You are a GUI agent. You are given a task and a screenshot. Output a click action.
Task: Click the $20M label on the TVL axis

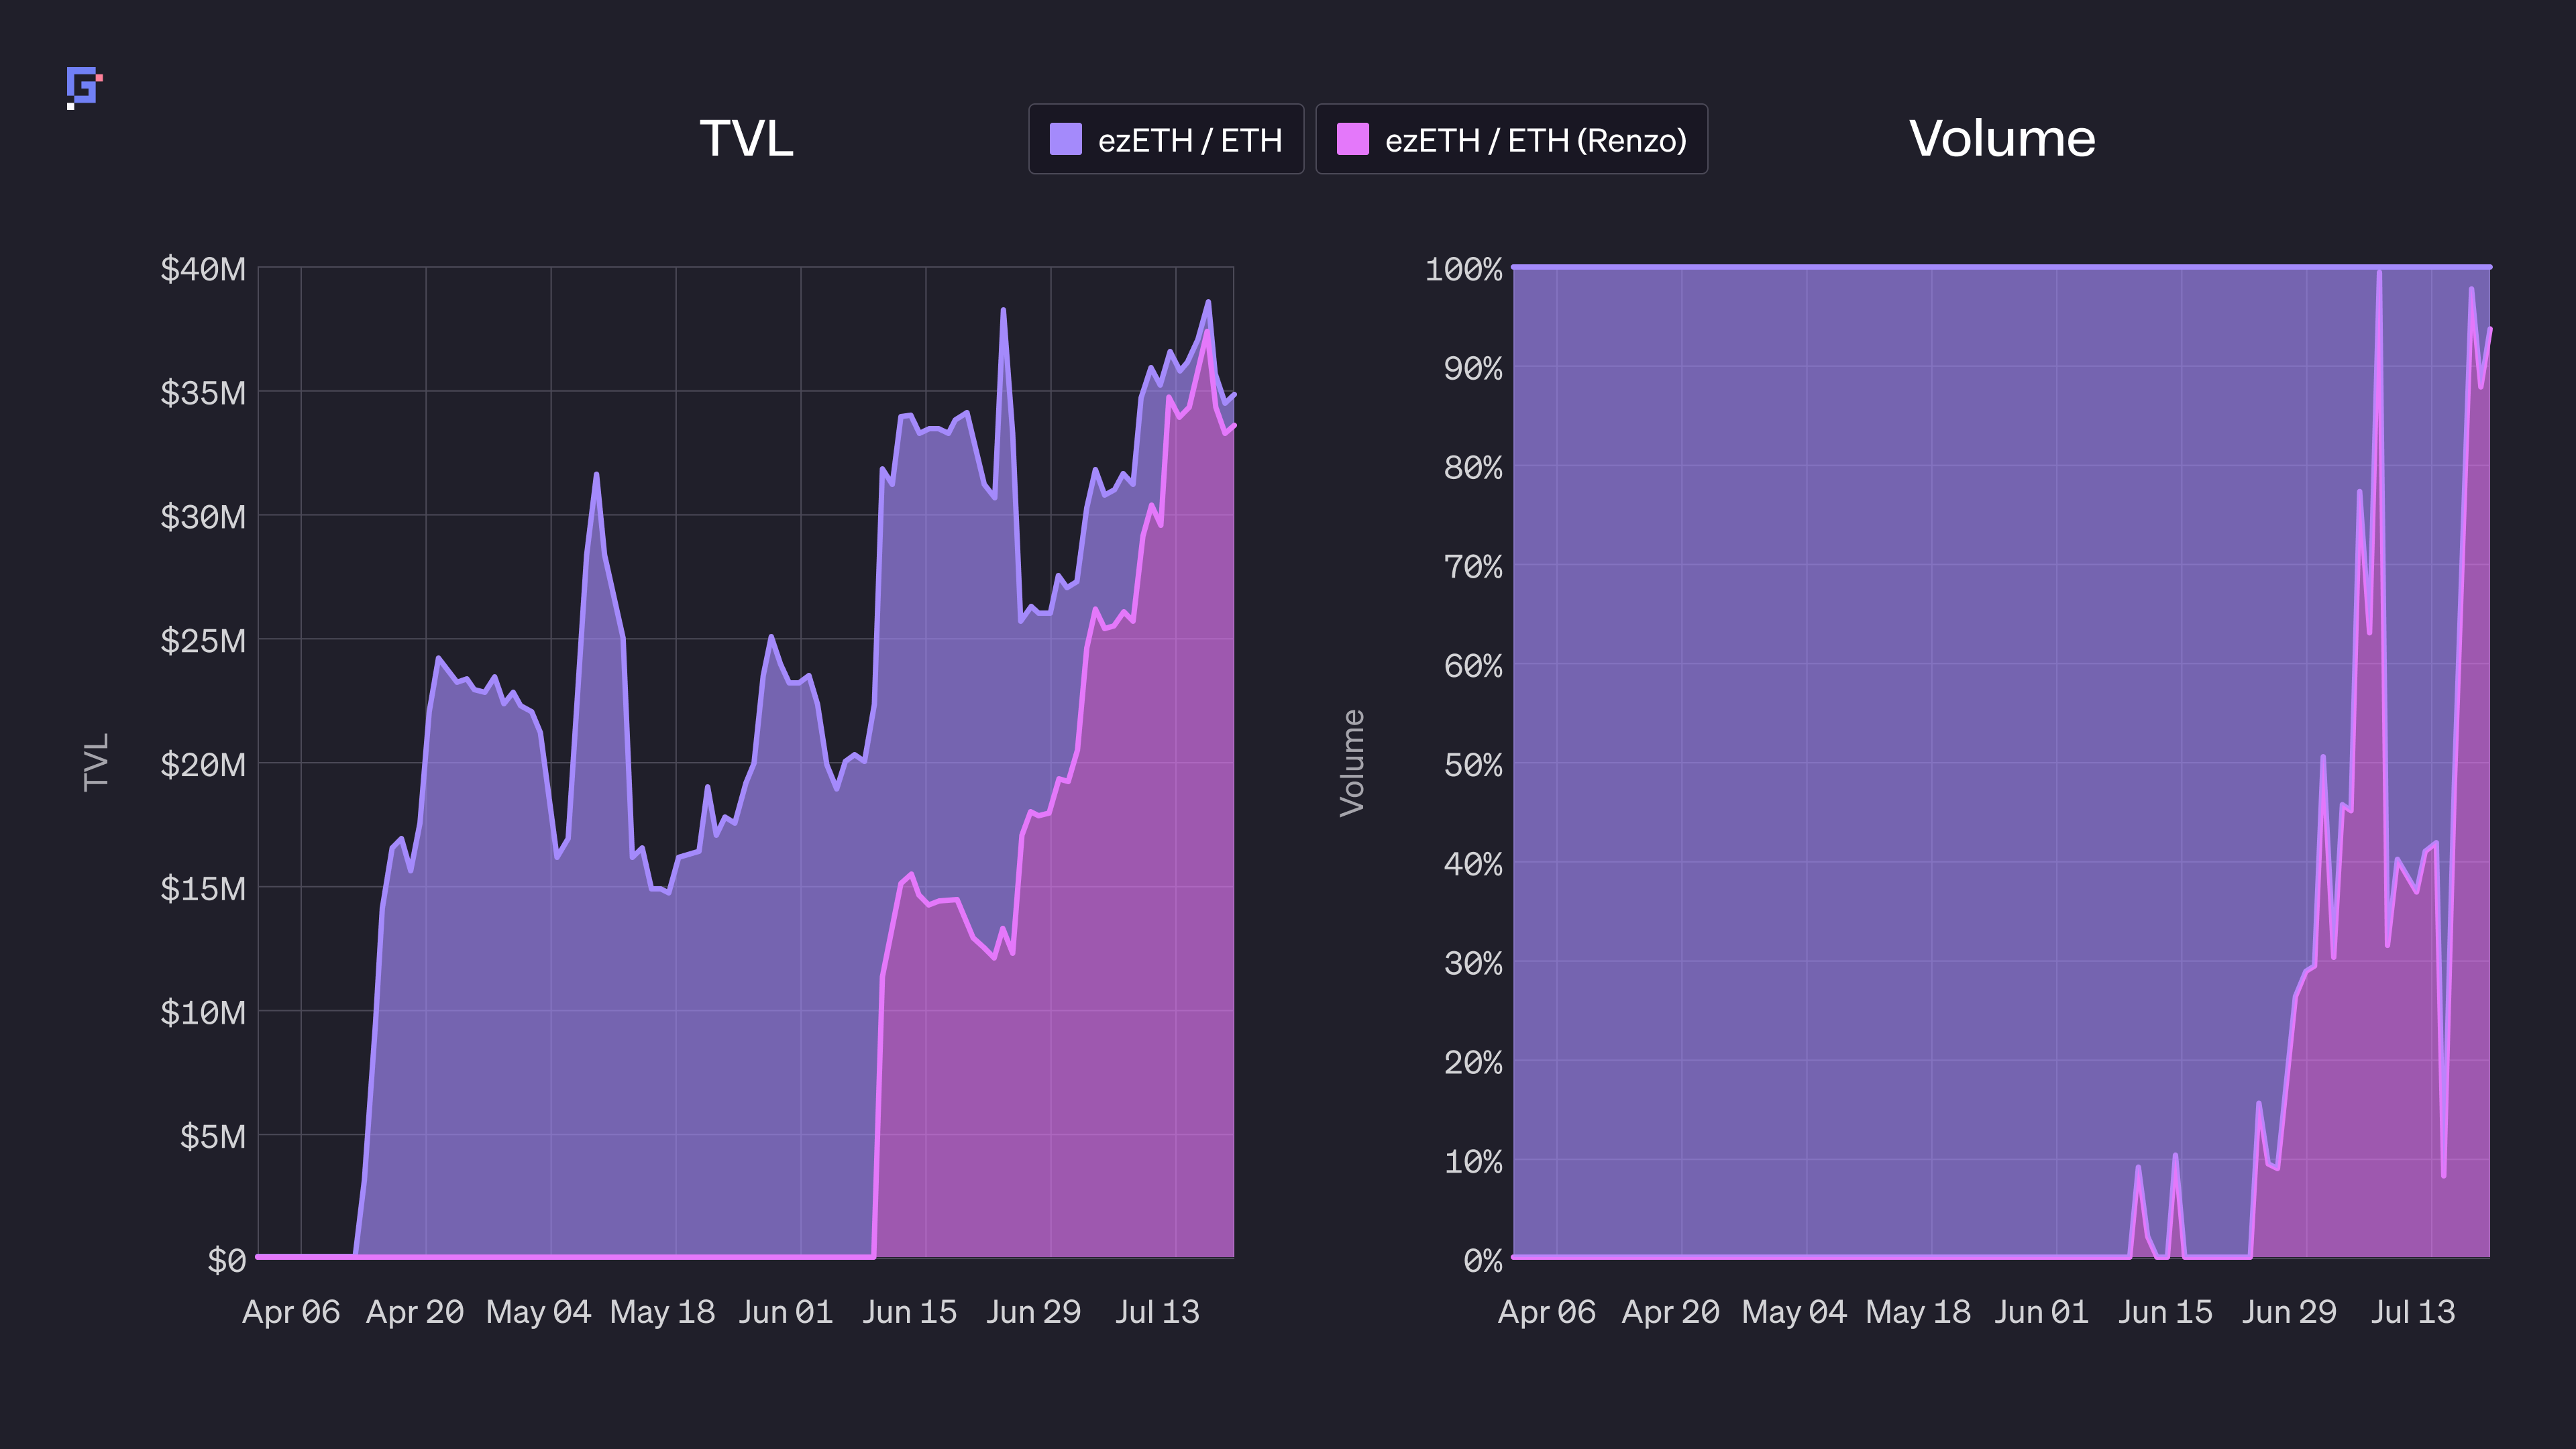(x=203, y=764)
